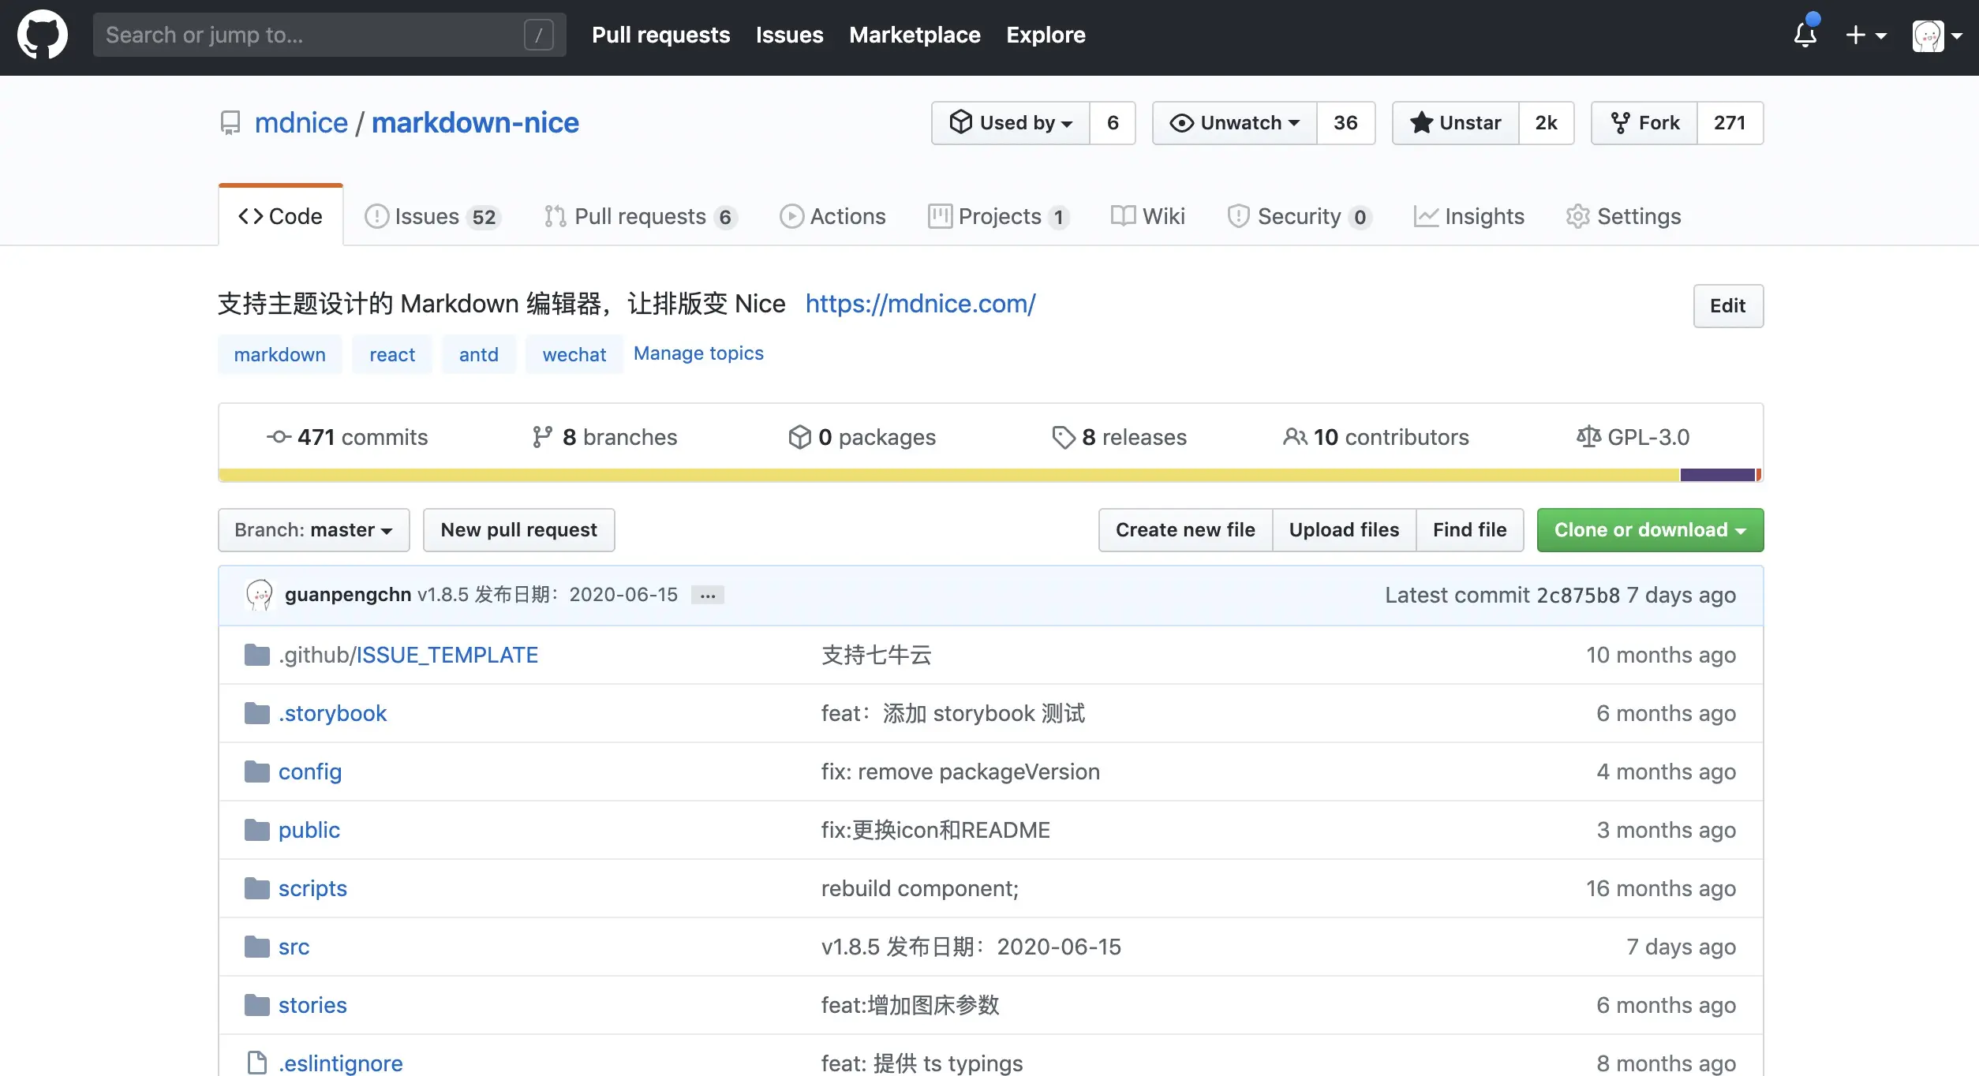Screen dimensions: 1979x1076
Task: Unstar the repository
Action: pyautogui.click(x=1456, y=123)
